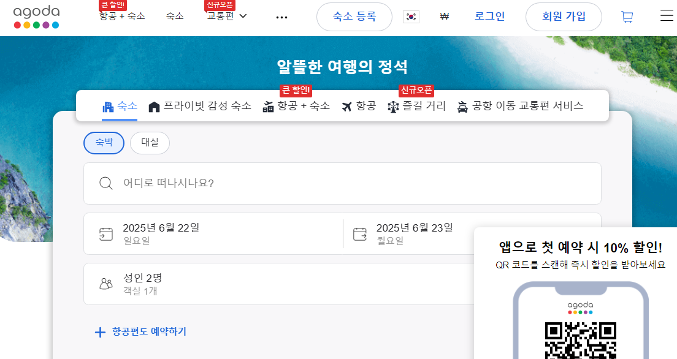Click the 숙소 building icon in tab
Screen dimensions: 677x359
(108, 107)
